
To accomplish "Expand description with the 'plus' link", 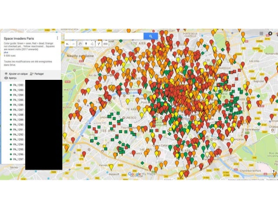I will 6,52.
